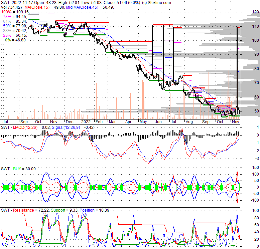Viewport: 260px width, 249px height.
Task: Click the (c) Stoxline.com credit text
Action: pyautogui.click(x=156, y=3)
